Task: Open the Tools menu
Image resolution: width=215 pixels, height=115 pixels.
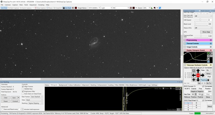Action: [26, 5]
